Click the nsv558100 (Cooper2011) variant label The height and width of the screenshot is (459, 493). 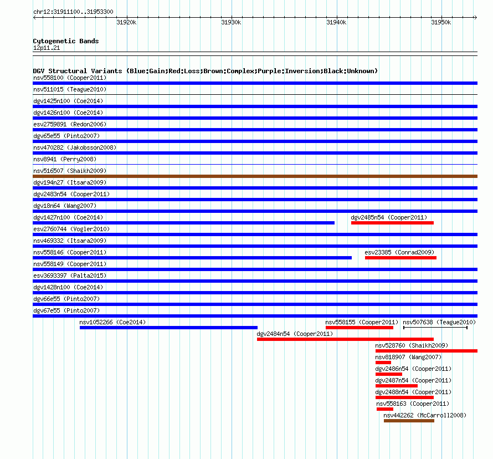[x=70, y=78]
